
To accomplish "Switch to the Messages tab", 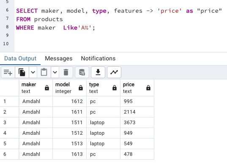I will 59,58.
